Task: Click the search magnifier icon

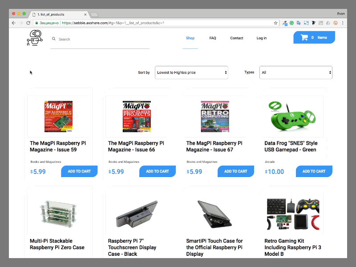Action: (x=53, y=39)
